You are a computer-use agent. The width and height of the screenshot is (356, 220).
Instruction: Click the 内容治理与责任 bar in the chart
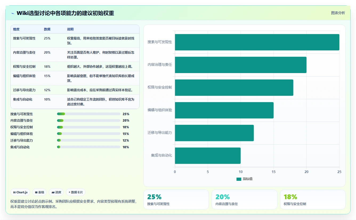click(x=241, y=65)
